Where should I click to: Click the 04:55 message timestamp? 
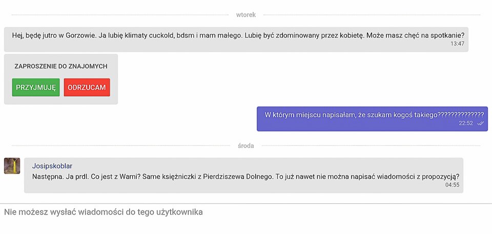coord(452,185)
